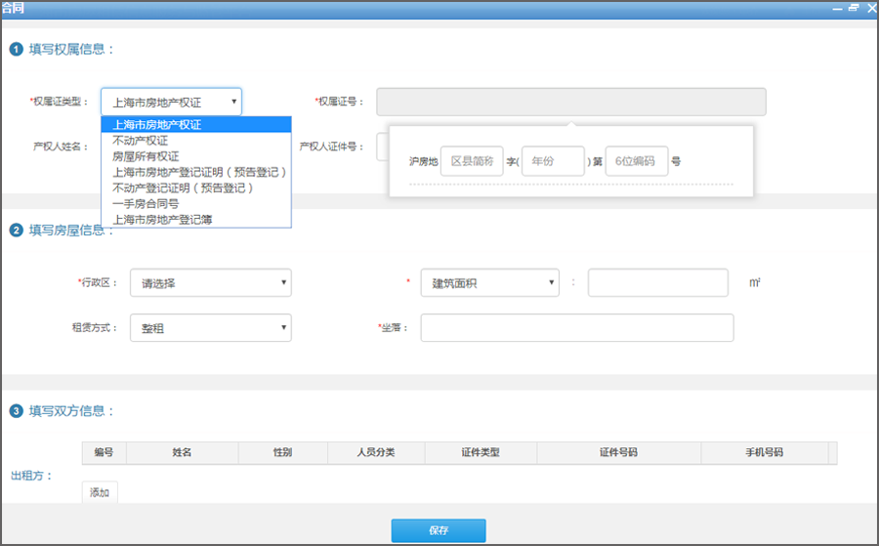Image resolution: width=879 pixels, height=546 pixels.
Task: Select 上海市房地产权证 in the list
Action: pos(196,124)
